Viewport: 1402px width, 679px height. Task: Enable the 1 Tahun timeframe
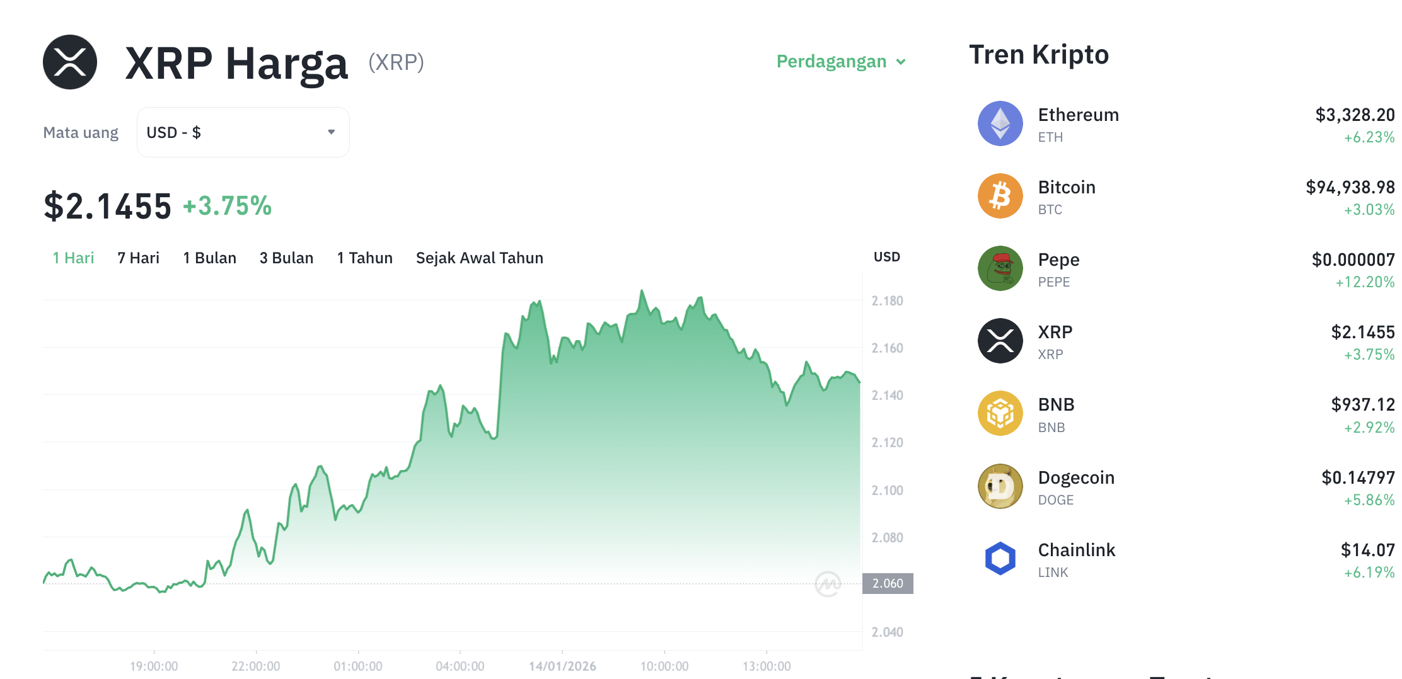[x=364, y=258]
